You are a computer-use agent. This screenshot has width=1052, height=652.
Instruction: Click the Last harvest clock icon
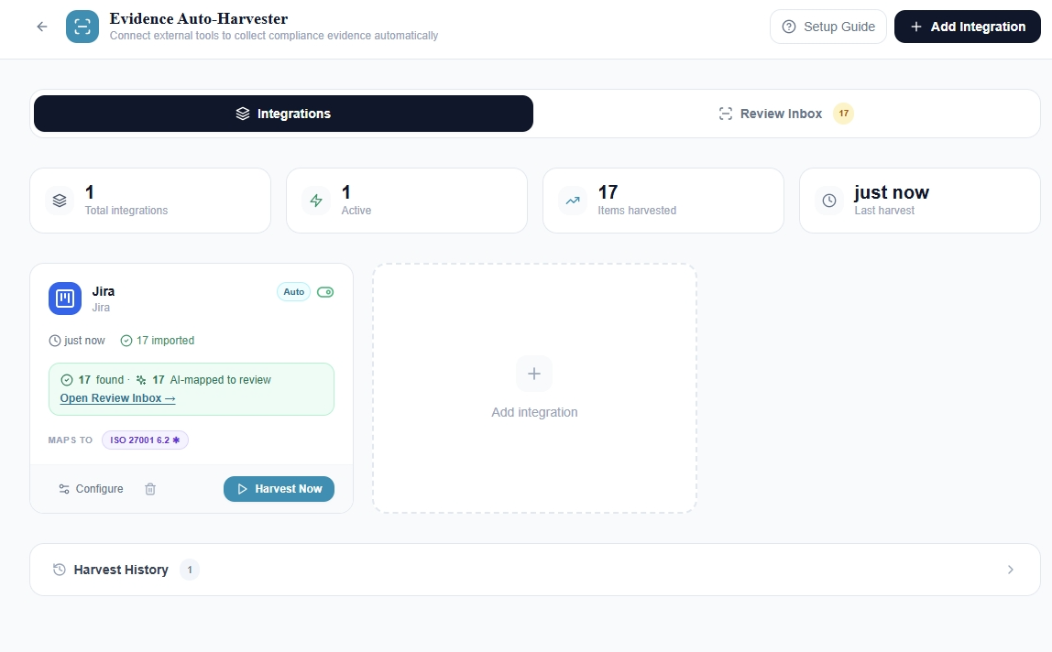828,200
